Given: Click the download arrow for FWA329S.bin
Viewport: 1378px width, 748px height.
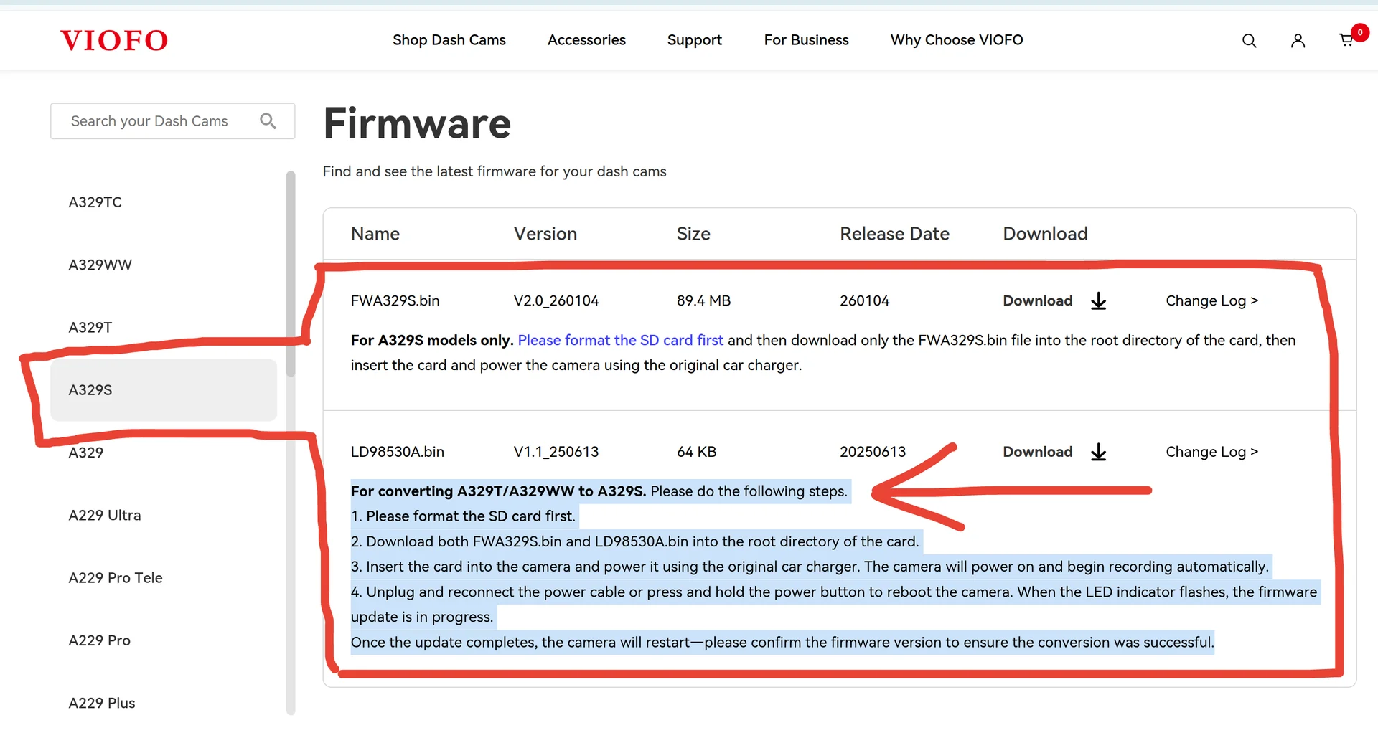Looking at the screenshot, I should (1098, 301).
